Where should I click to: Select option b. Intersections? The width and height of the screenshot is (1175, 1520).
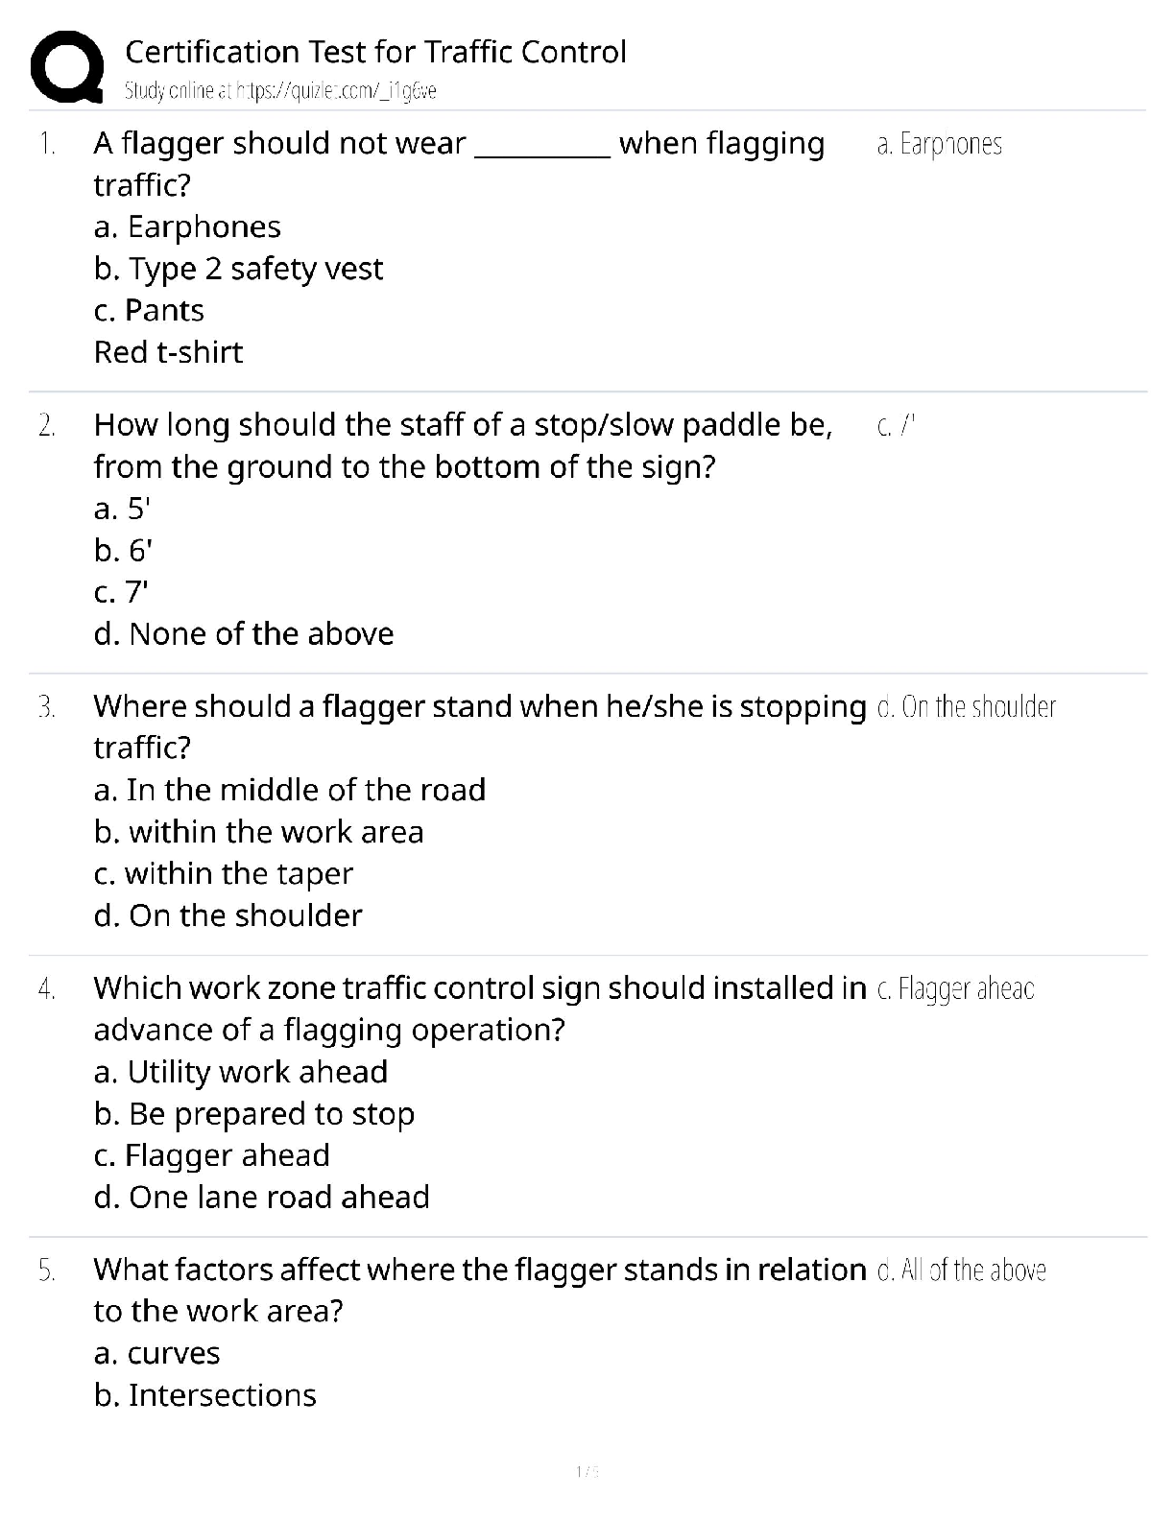[x=205, y=1395]
